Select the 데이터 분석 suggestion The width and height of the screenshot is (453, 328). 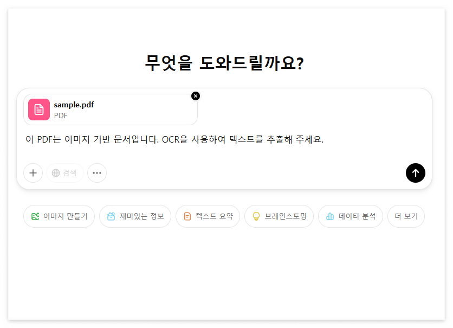pyautogui.click(x=350, y=216)
